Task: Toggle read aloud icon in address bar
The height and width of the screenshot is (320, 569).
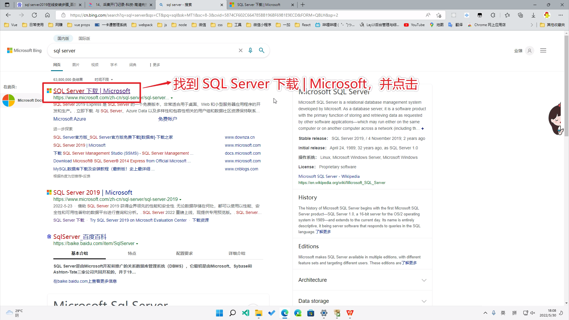Action: pos(428,15)
